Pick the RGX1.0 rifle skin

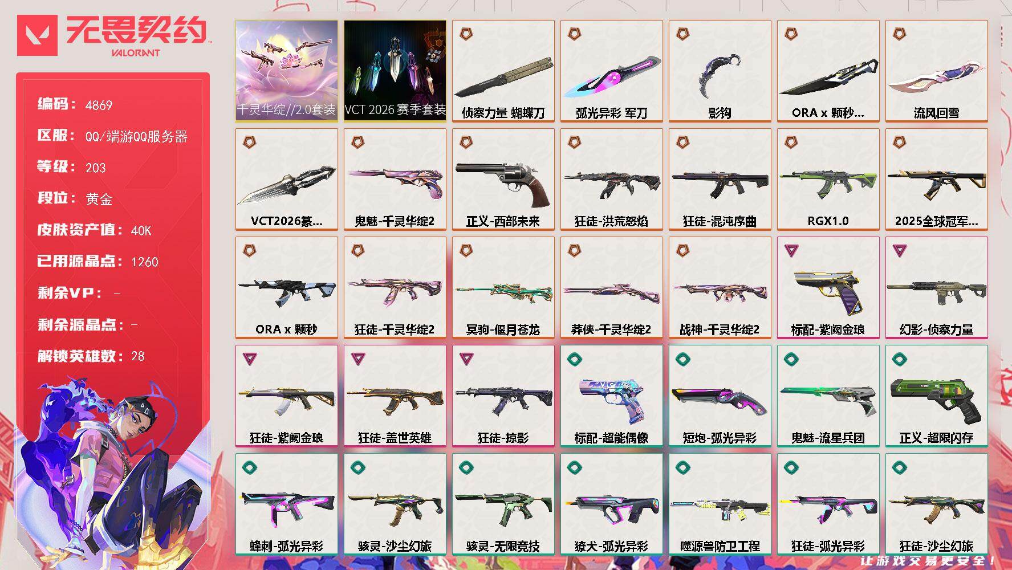tap(828, 179)
